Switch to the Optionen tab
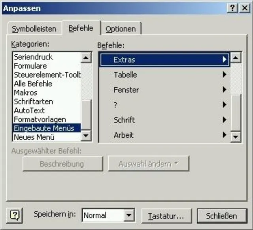This screenshot has width=253, height=230. [121, 29]
